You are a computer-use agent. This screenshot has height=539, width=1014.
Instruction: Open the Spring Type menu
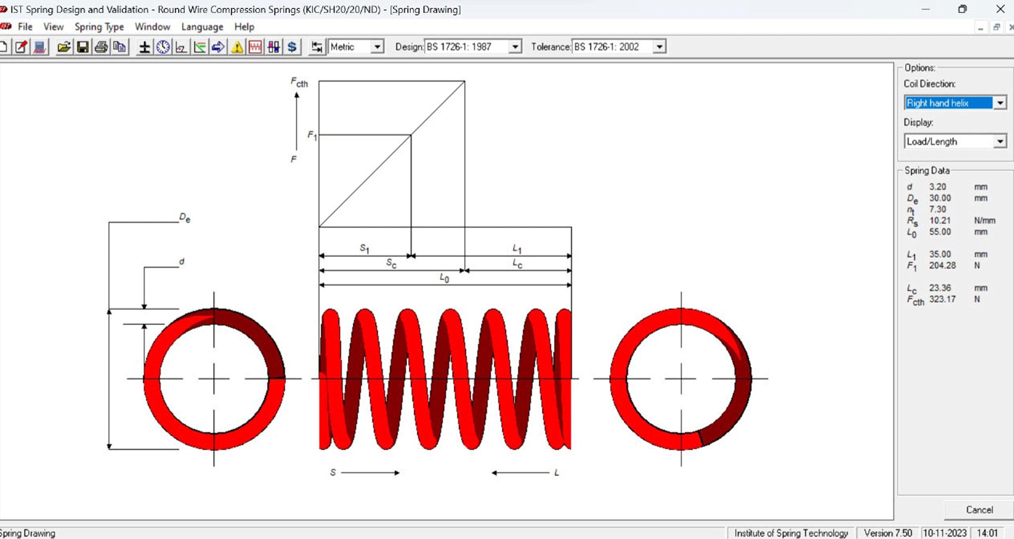(x=99, y=27)
